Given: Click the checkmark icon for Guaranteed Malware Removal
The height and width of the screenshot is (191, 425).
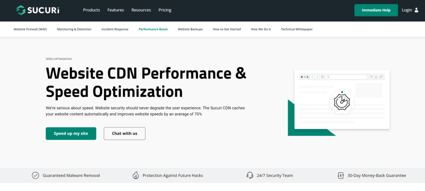Looking at the screenshot, I should click(x=36, y=175).
